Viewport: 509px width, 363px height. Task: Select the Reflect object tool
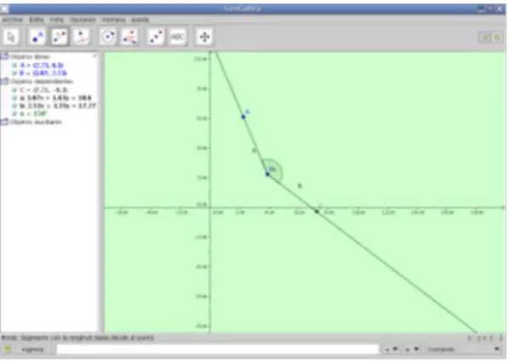click(156, 37)
